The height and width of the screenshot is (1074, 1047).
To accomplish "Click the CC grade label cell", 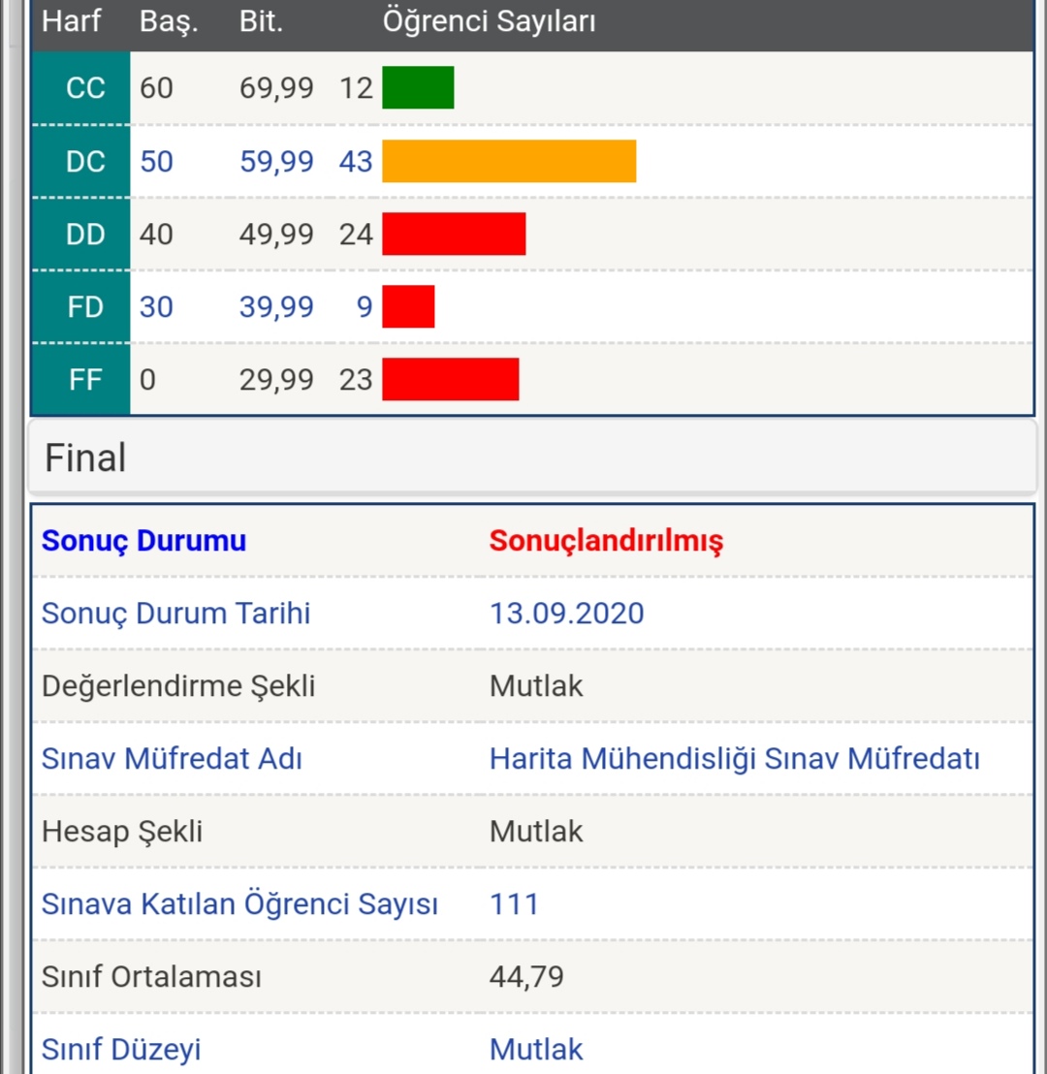I will pos(80,87).
